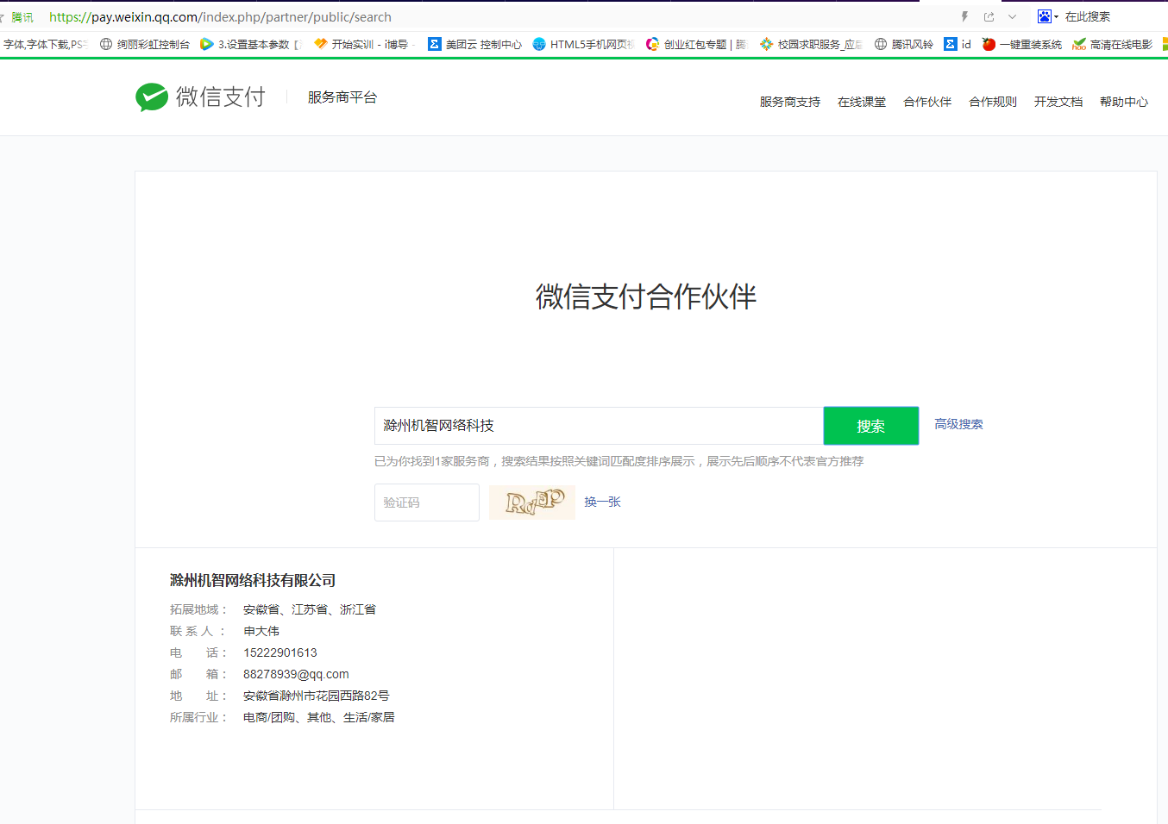1168x824 pixels.
Task: Open the Baidu paw search engine selector
Action: point(1047,16)
